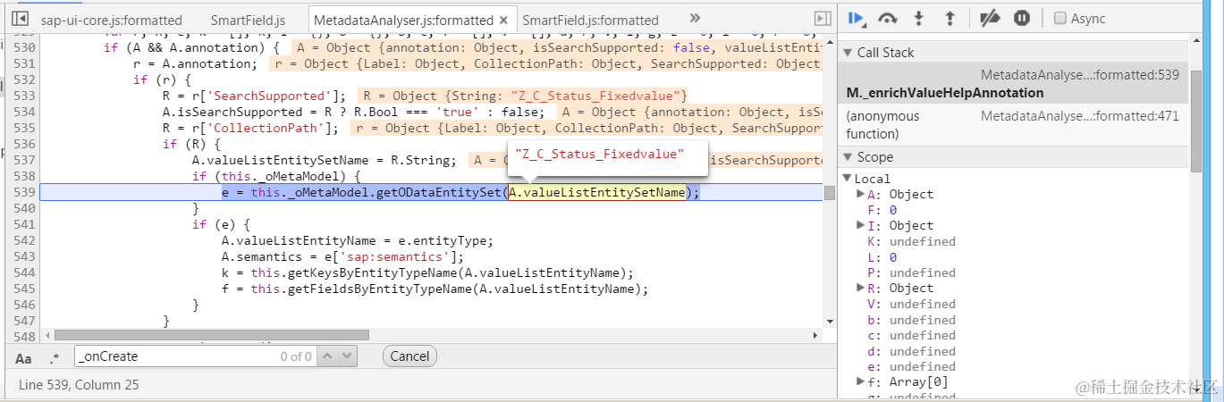Click status text Line 539, Column 25
The width and height of the screenshot is (1224, 402).
[x=79, y=385]
